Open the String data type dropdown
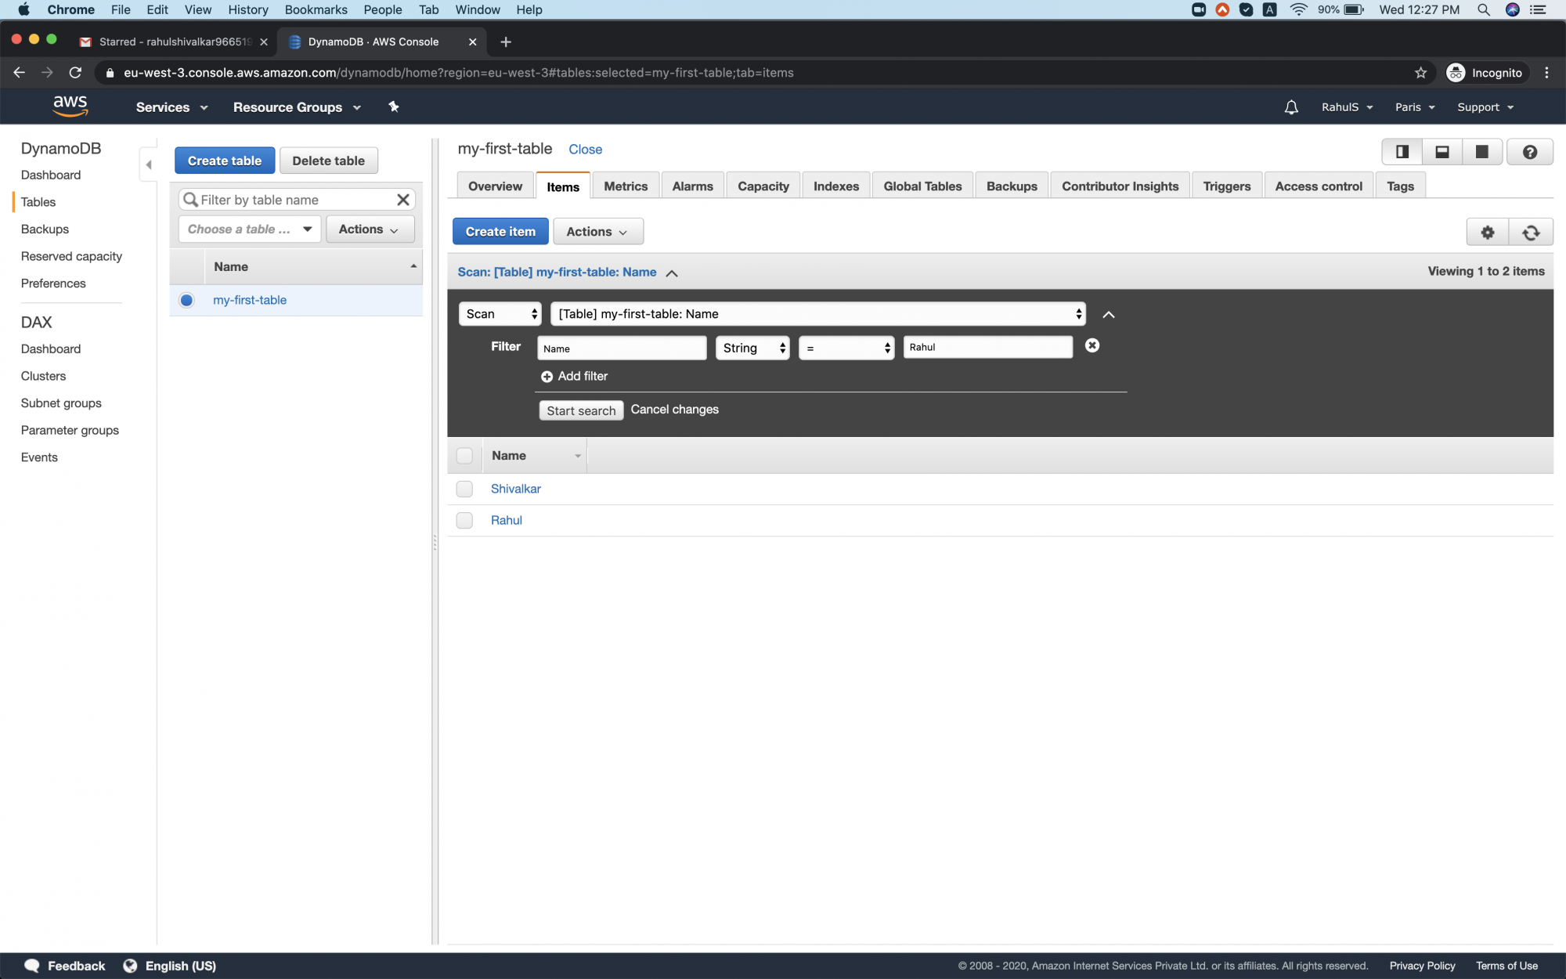This screenshot has height=979, width=1566. pyautogui.click(x=751, y=348)
